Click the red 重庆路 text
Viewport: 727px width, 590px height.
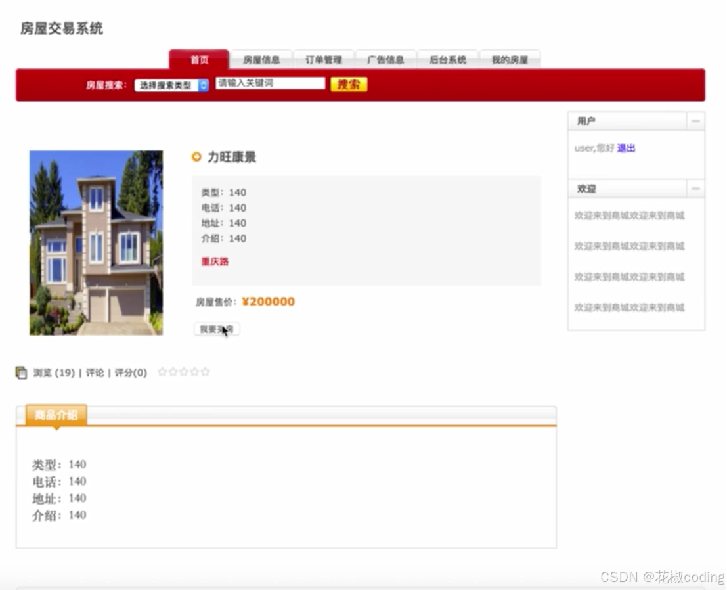(215, 261)
